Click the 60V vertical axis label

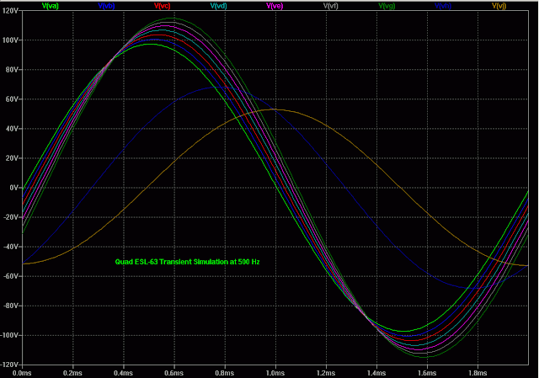click(x=12, y=99)
